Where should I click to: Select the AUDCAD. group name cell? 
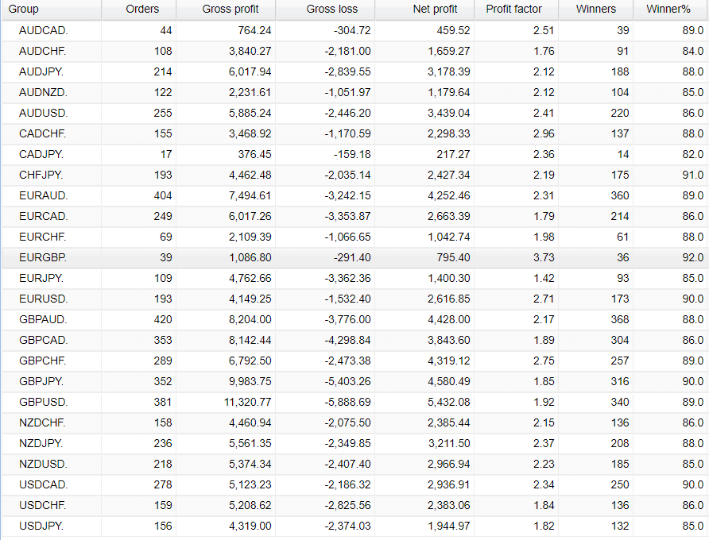[43, 31]
